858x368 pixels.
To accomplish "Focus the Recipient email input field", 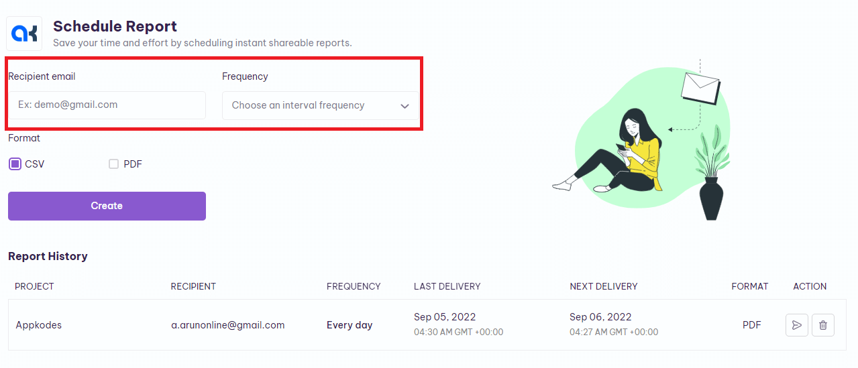I will (x=107, y=105).
